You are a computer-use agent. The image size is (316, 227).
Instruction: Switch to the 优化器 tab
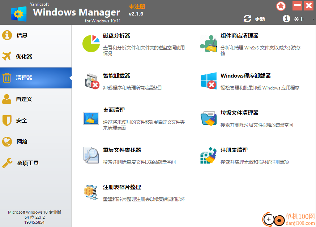[36, 57]
